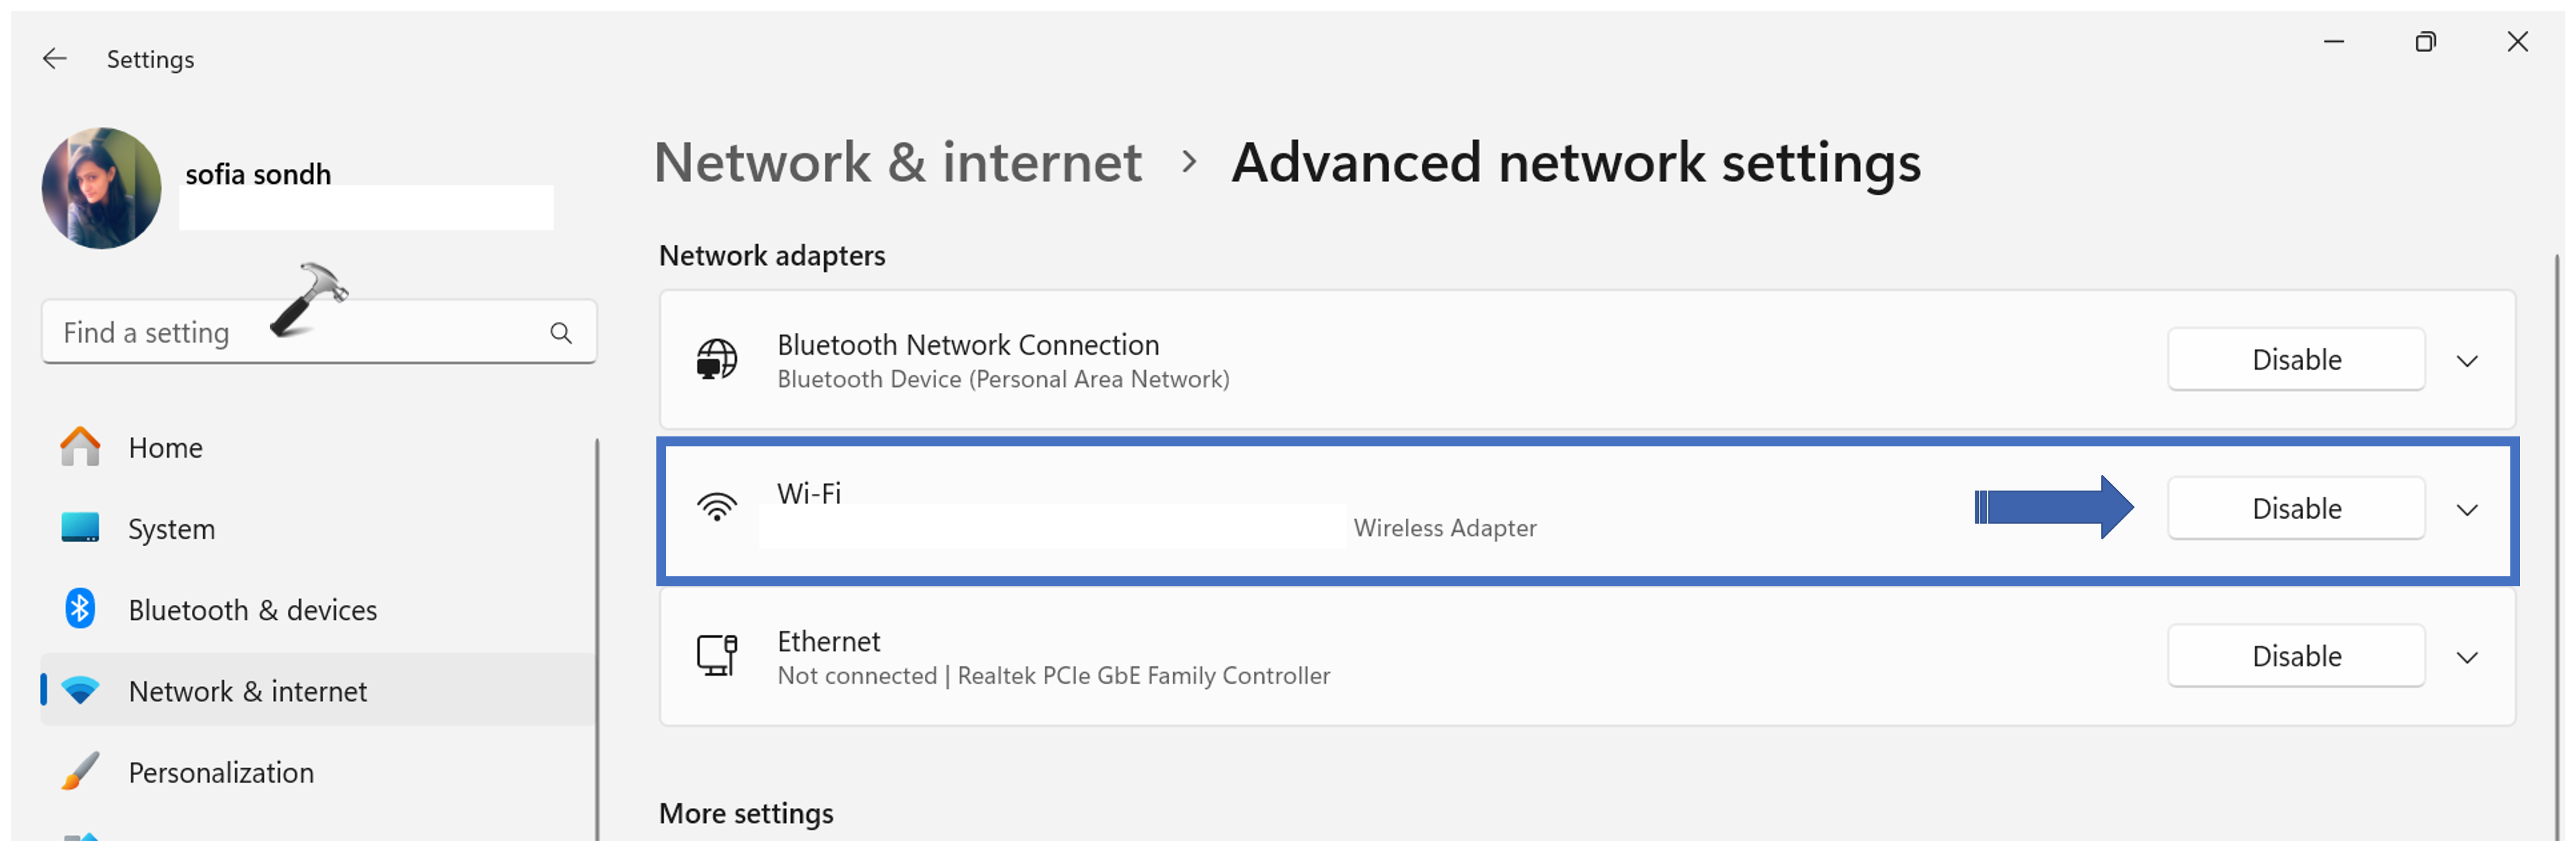The width and height of the screenshot is (2576, 852).
Task: Click the Home house icon in sidebar
Action: [80, 448]
